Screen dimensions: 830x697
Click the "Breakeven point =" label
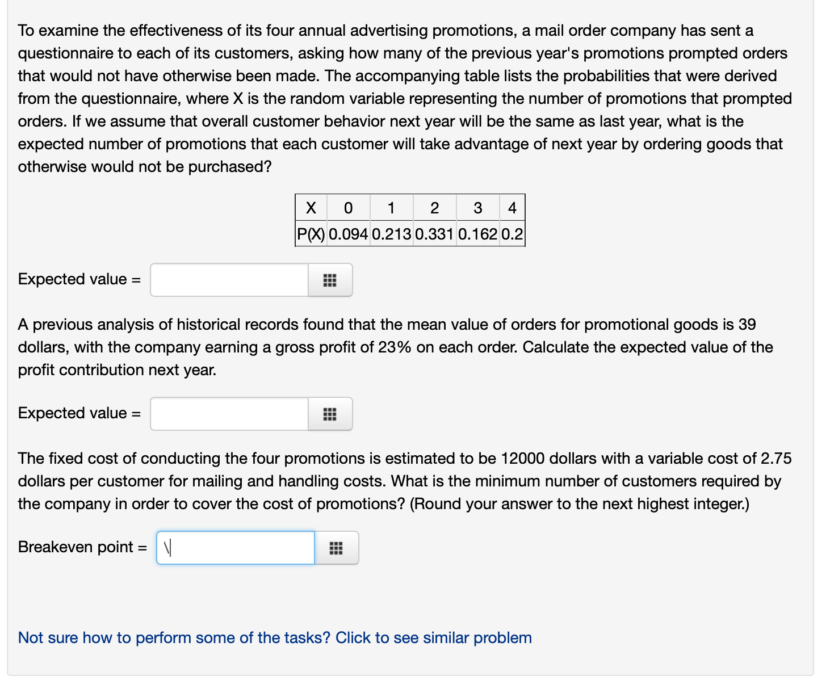(81, 547)
